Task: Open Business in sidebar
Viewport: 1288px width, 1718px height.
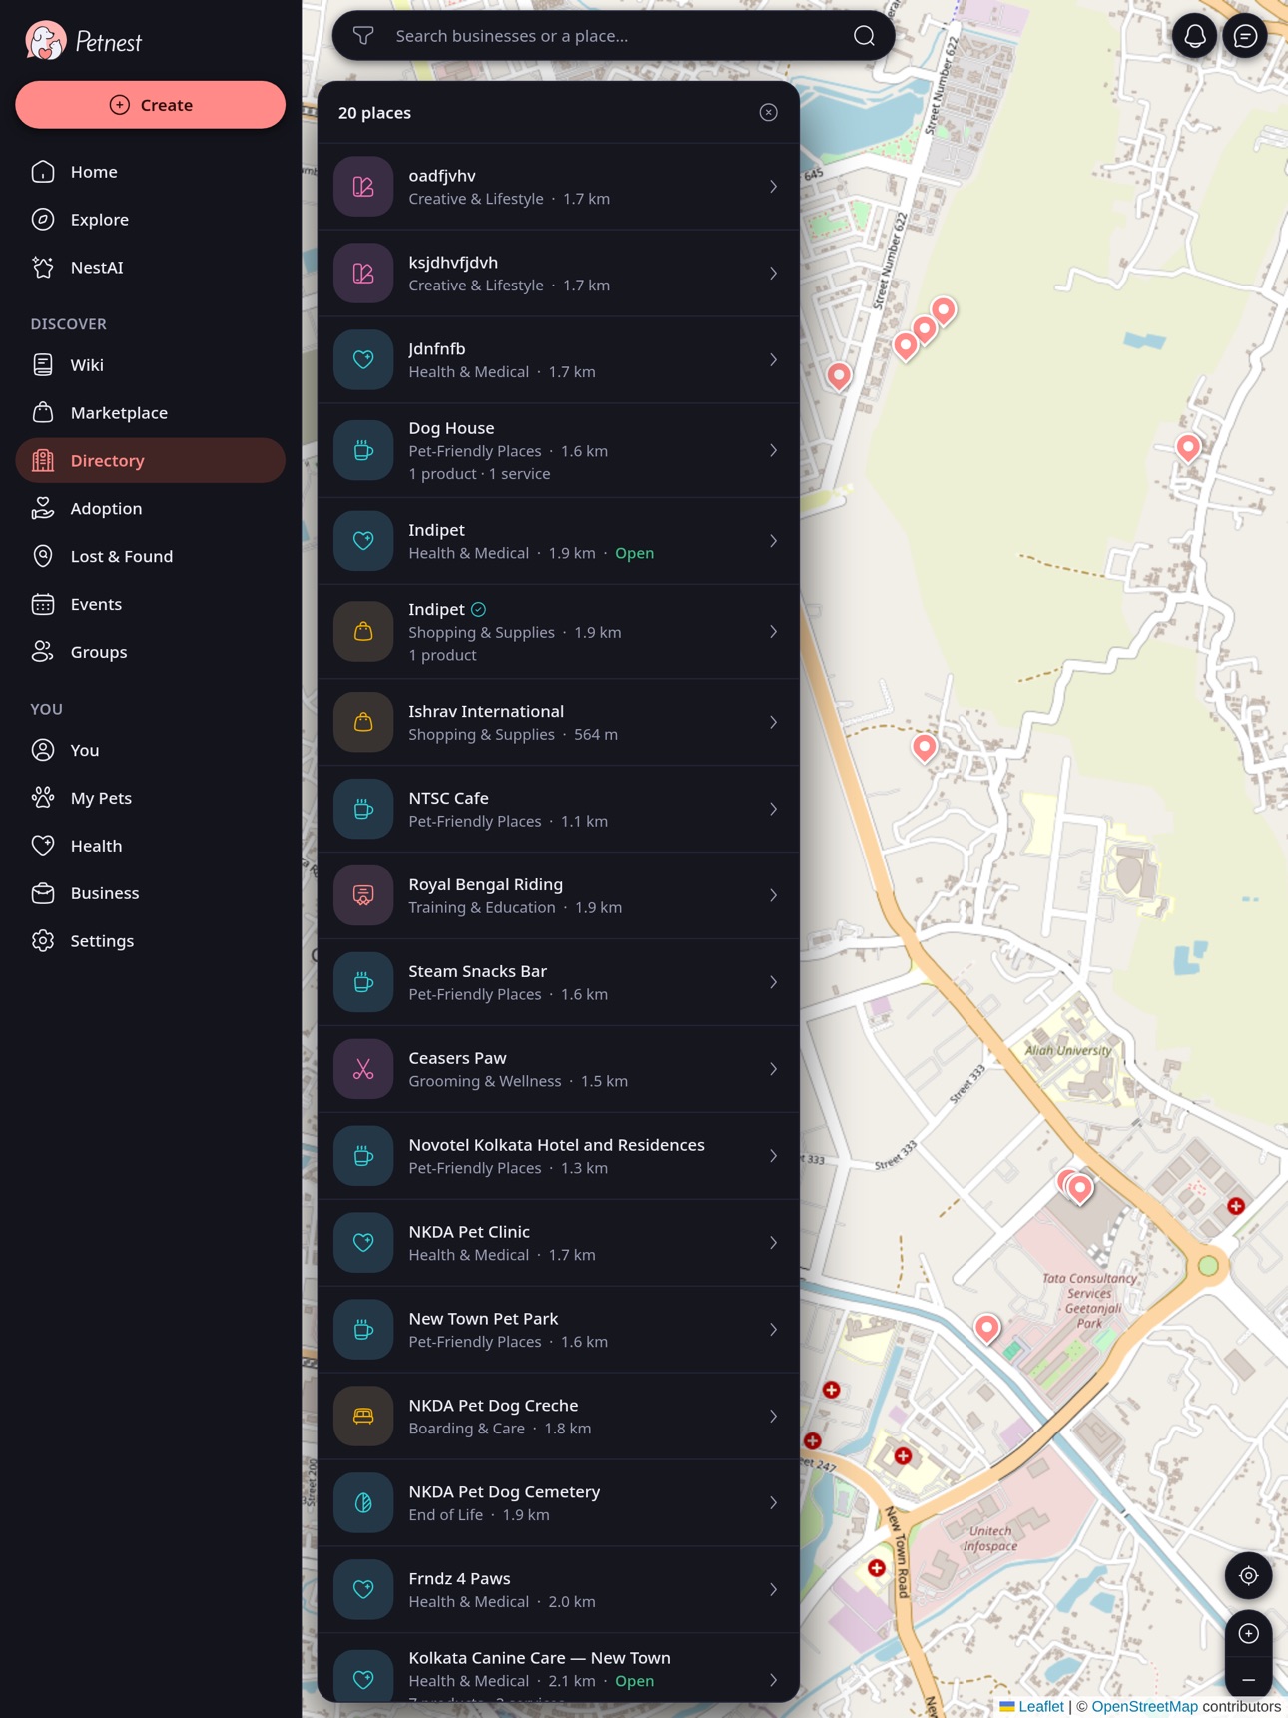Action: (x=151, y=894)
